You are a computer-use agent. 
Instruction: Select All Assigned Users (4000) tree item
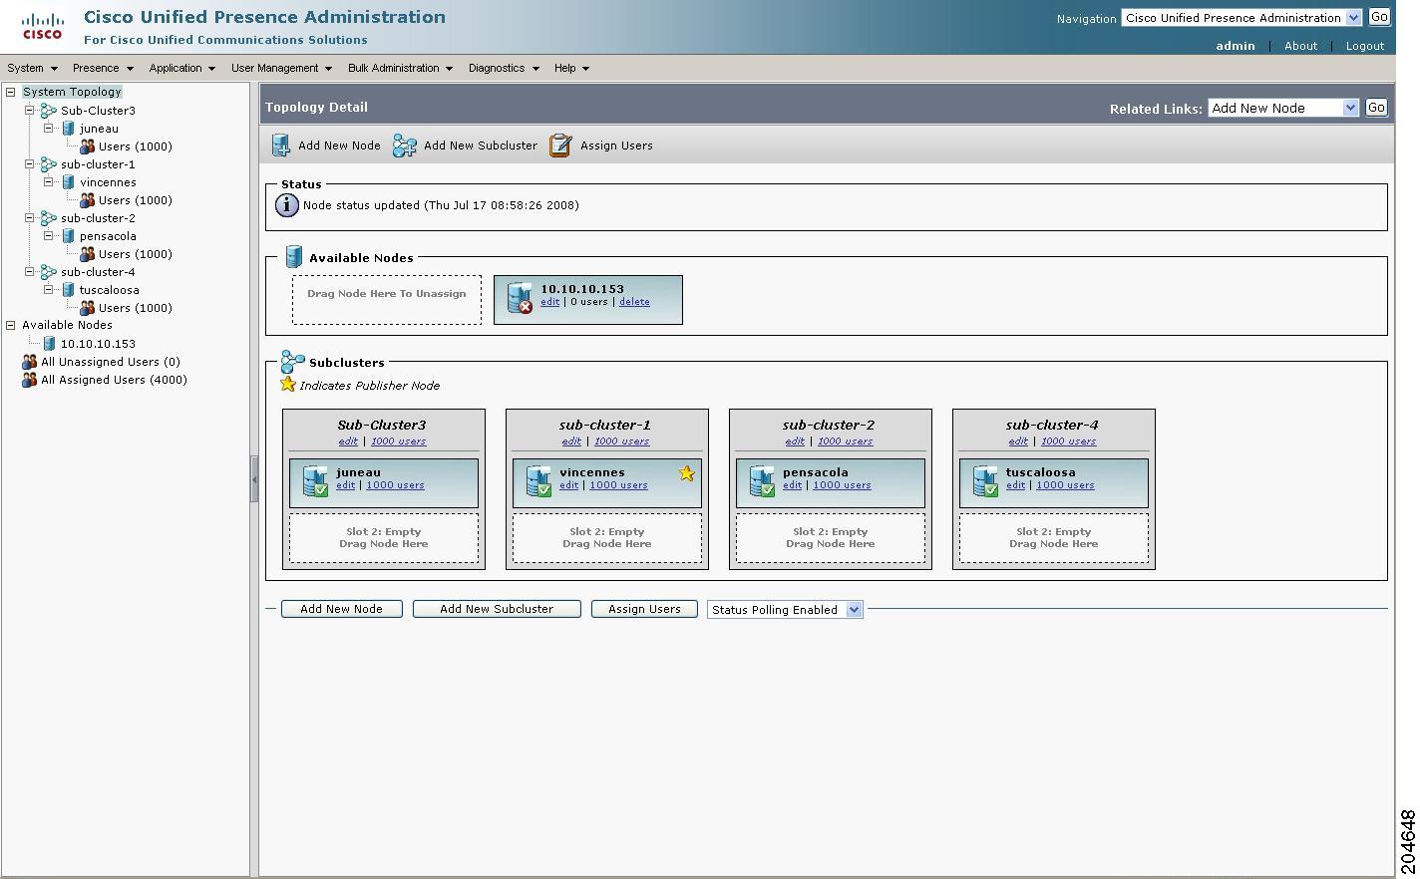coord(114,380)
